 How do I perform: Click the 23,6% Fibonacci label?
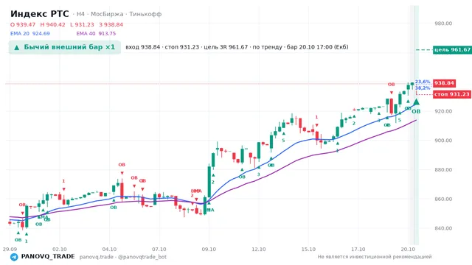pyautogui.click(x=423, y=82)
